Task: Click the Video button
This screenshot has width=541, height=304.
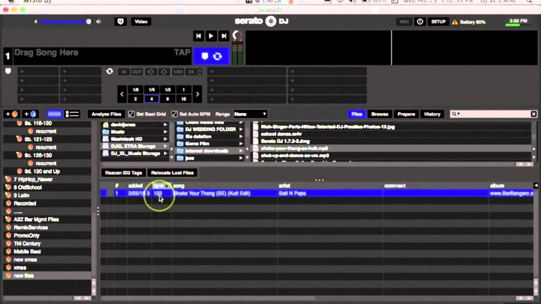Action: tap(141, 22)
